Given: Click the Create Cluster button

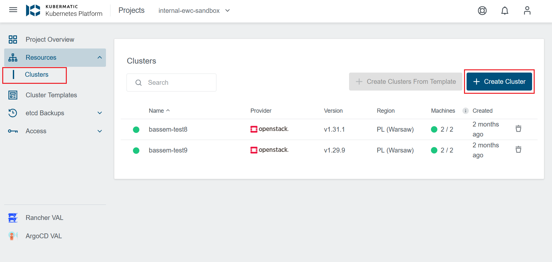Looking at the screenshot, I should click(499, 82).
